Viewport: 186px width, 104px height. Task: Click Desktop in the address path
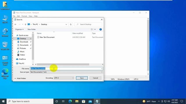click(44, 24)
